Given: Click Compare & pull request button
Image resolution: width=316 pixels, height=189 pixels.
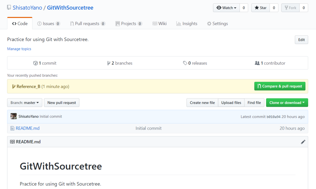Looking at the screenshot, I should tap(280, 86).
